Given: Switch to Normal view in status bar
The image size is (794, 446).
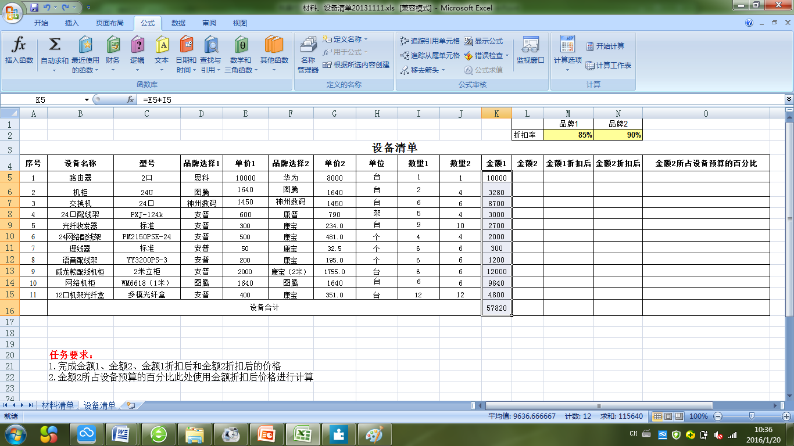Looking at the screenshot, I should (657, 416).
